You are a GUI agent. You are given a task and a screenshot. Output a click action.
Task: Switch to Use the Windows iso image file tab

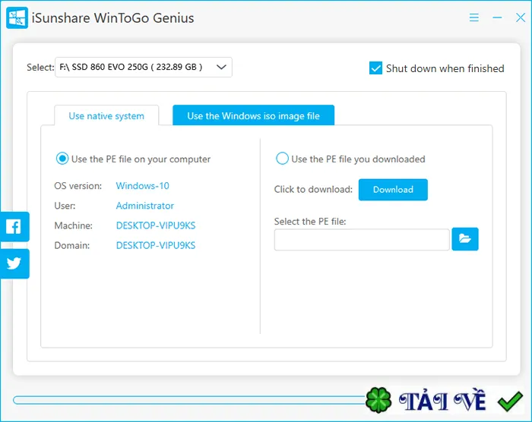click(253, 116)
